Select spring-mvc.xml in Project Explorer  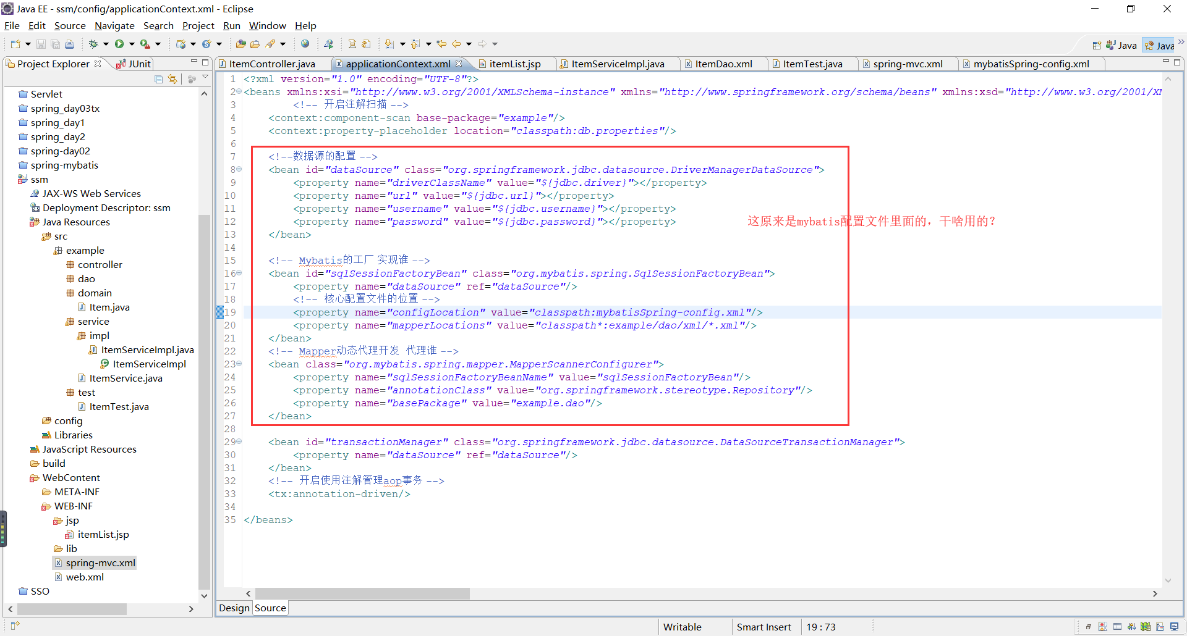click(95, 563)
